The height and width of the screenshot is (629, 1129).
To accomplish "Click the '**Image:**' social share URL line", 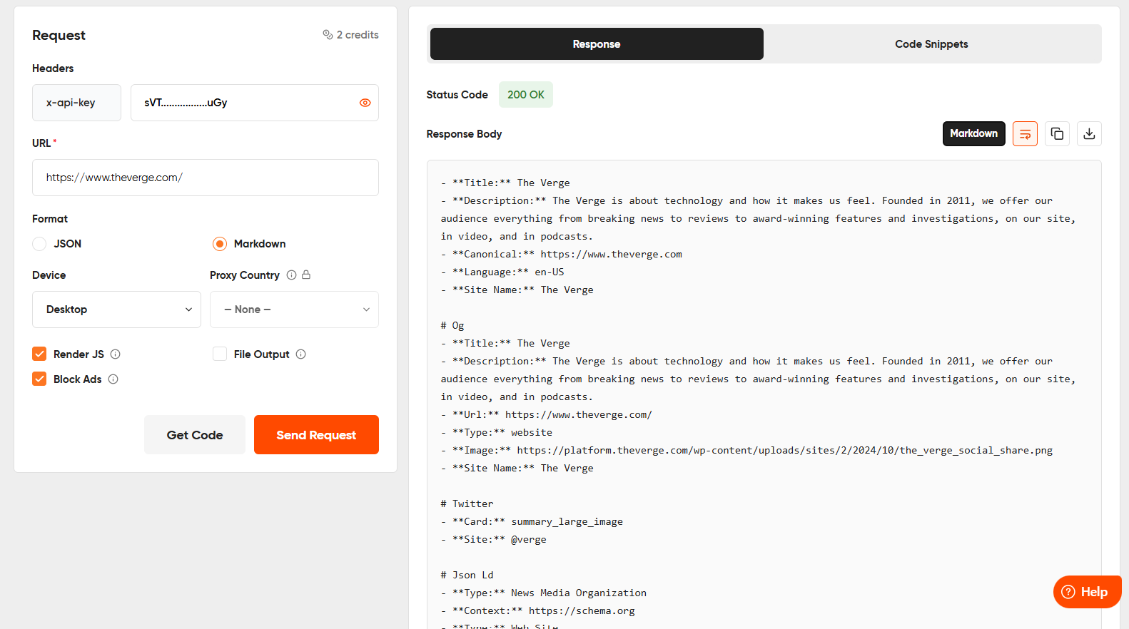I will pos(746,450).
